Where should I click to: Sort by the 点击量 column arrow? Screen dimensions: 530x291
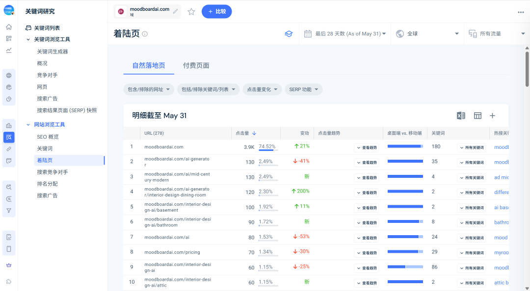coord(254,133)
